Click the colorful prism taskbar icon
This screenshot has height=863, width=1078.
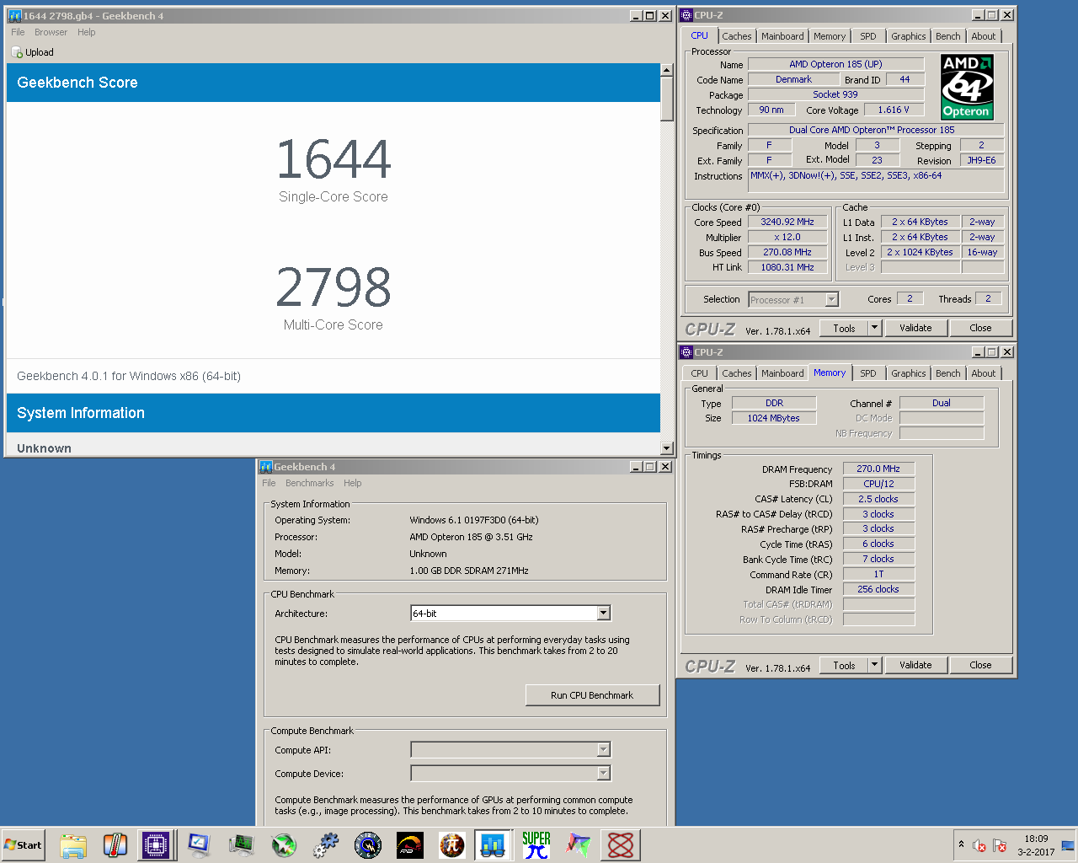[x=579, y=844]
